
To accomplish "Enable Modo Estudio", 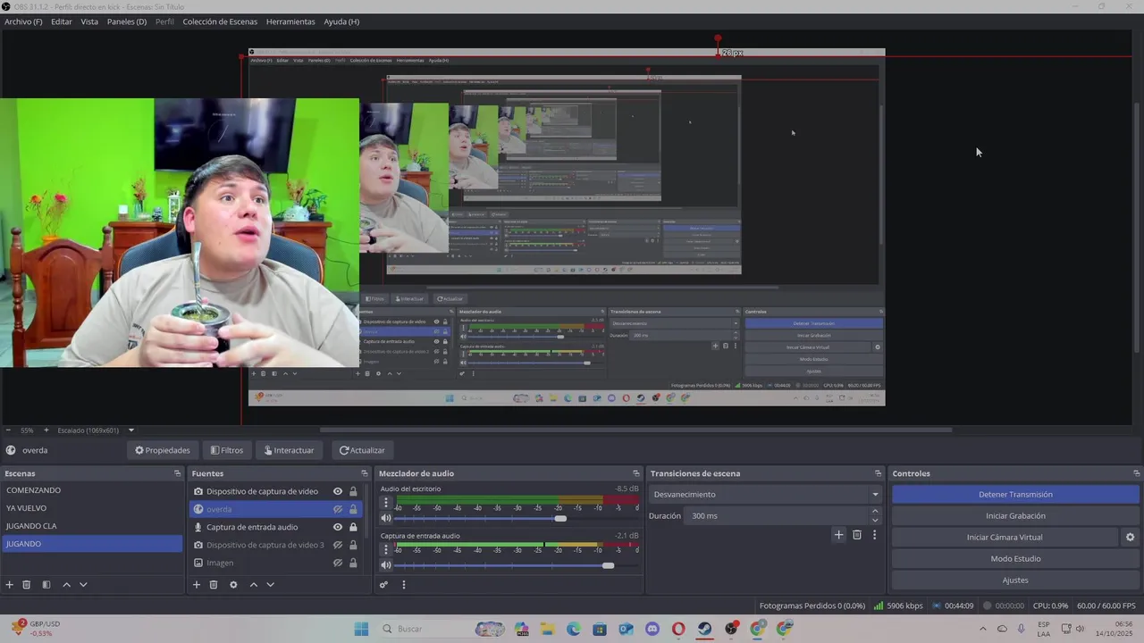I will [x=1015, y=559].
